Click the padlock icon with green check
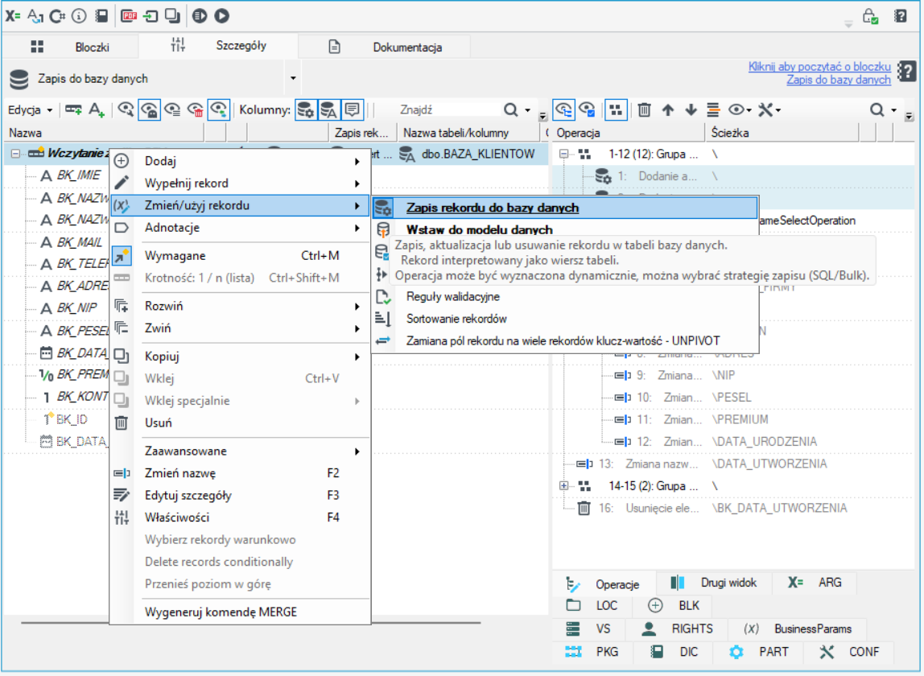This screenshot has height=676, width=924. (x=870, y=16)
